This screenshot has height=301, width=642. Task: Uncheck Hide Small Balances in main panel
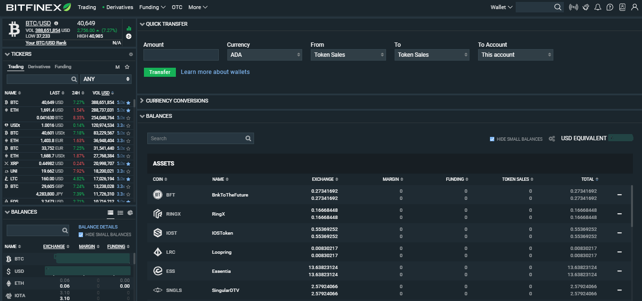[x=492, y=139]
